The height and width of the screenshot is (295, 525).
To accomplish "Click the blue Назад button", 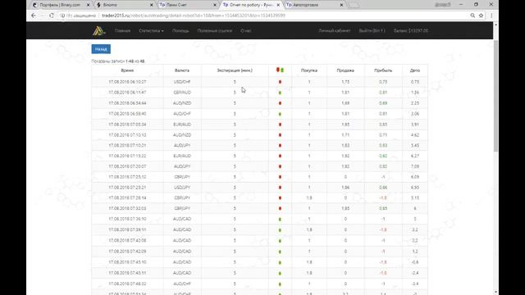I will 101,49.
